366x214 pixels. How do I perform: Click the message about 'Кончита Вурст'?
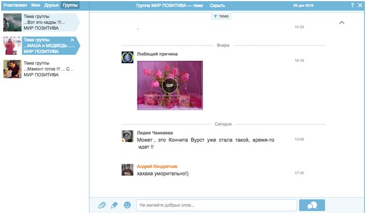[x=205, y=143]
